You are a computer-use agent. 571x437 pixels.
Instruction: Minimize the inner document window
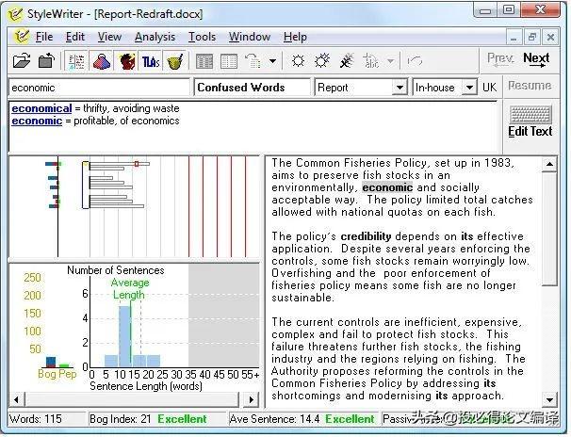[514, 37]
